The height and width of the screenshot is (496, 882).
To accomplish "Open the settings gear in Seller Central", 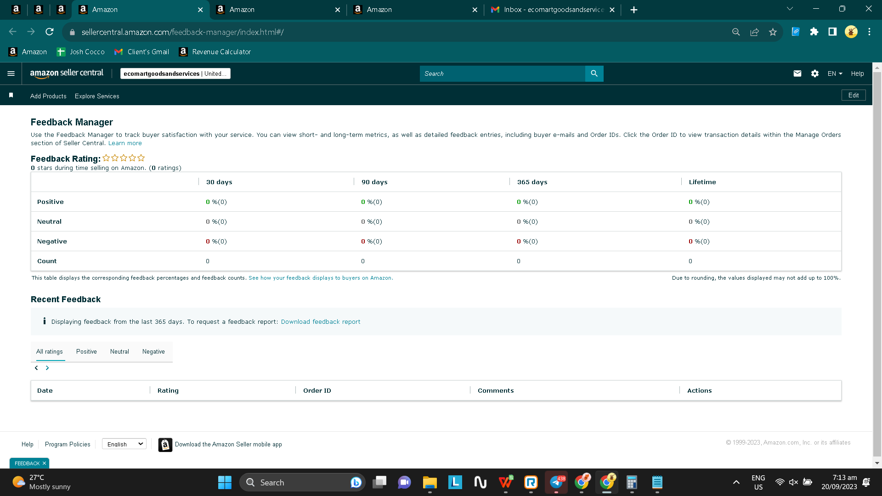I will [815, 73].
